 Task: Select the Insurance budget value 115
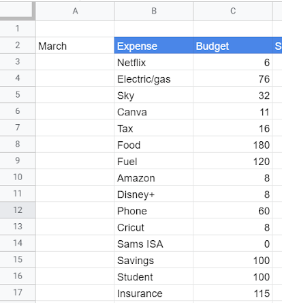233,293
